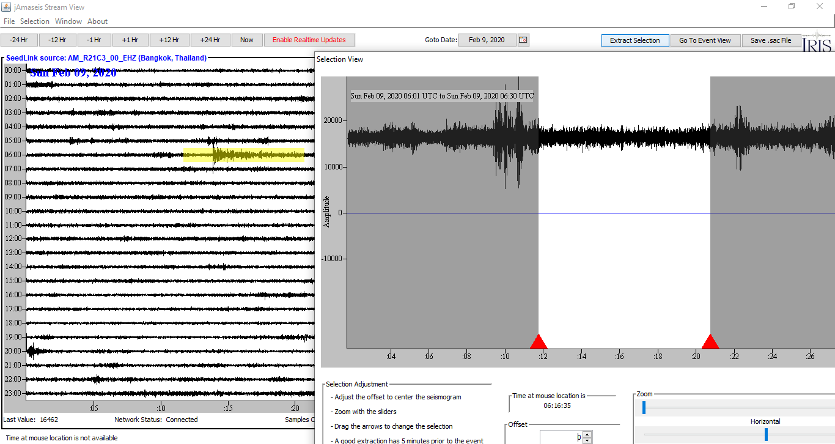Click the -12 Hr button
This screenshot has height=444, width=835.
coord(57,40)
